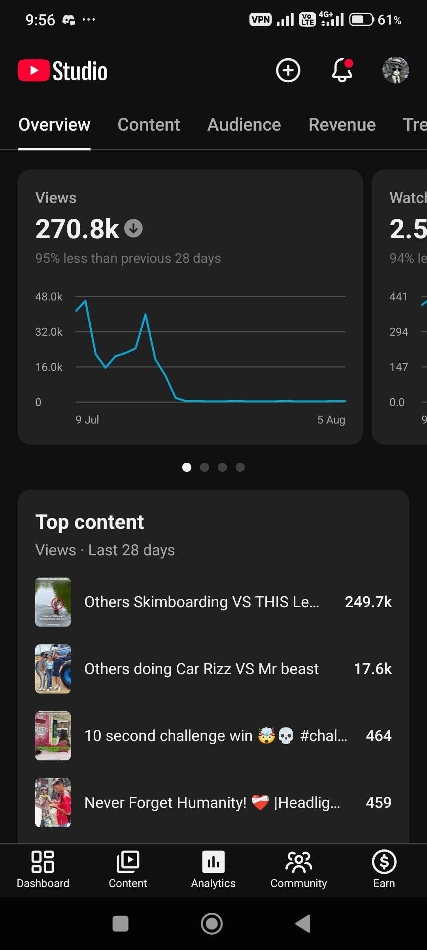The height and width of the screenshot is (950, 427).
Task: Select the Content tab in analytics
Action: pos(149,125)
